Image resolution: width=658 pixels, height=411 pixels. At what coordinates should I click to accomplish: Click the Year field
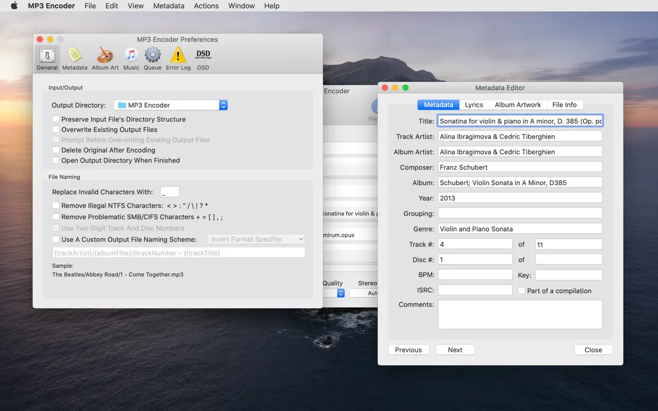tap(520, 197)
